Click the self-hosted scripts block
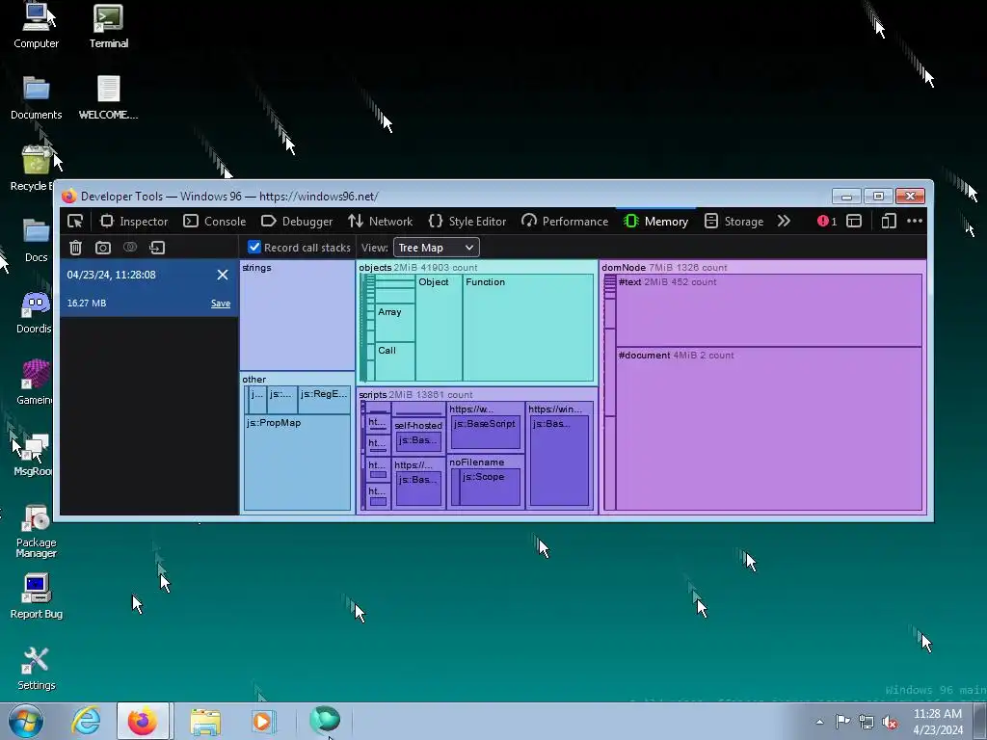Image resolution: width=987 pixels, height=740 pixels. [418, 436]
